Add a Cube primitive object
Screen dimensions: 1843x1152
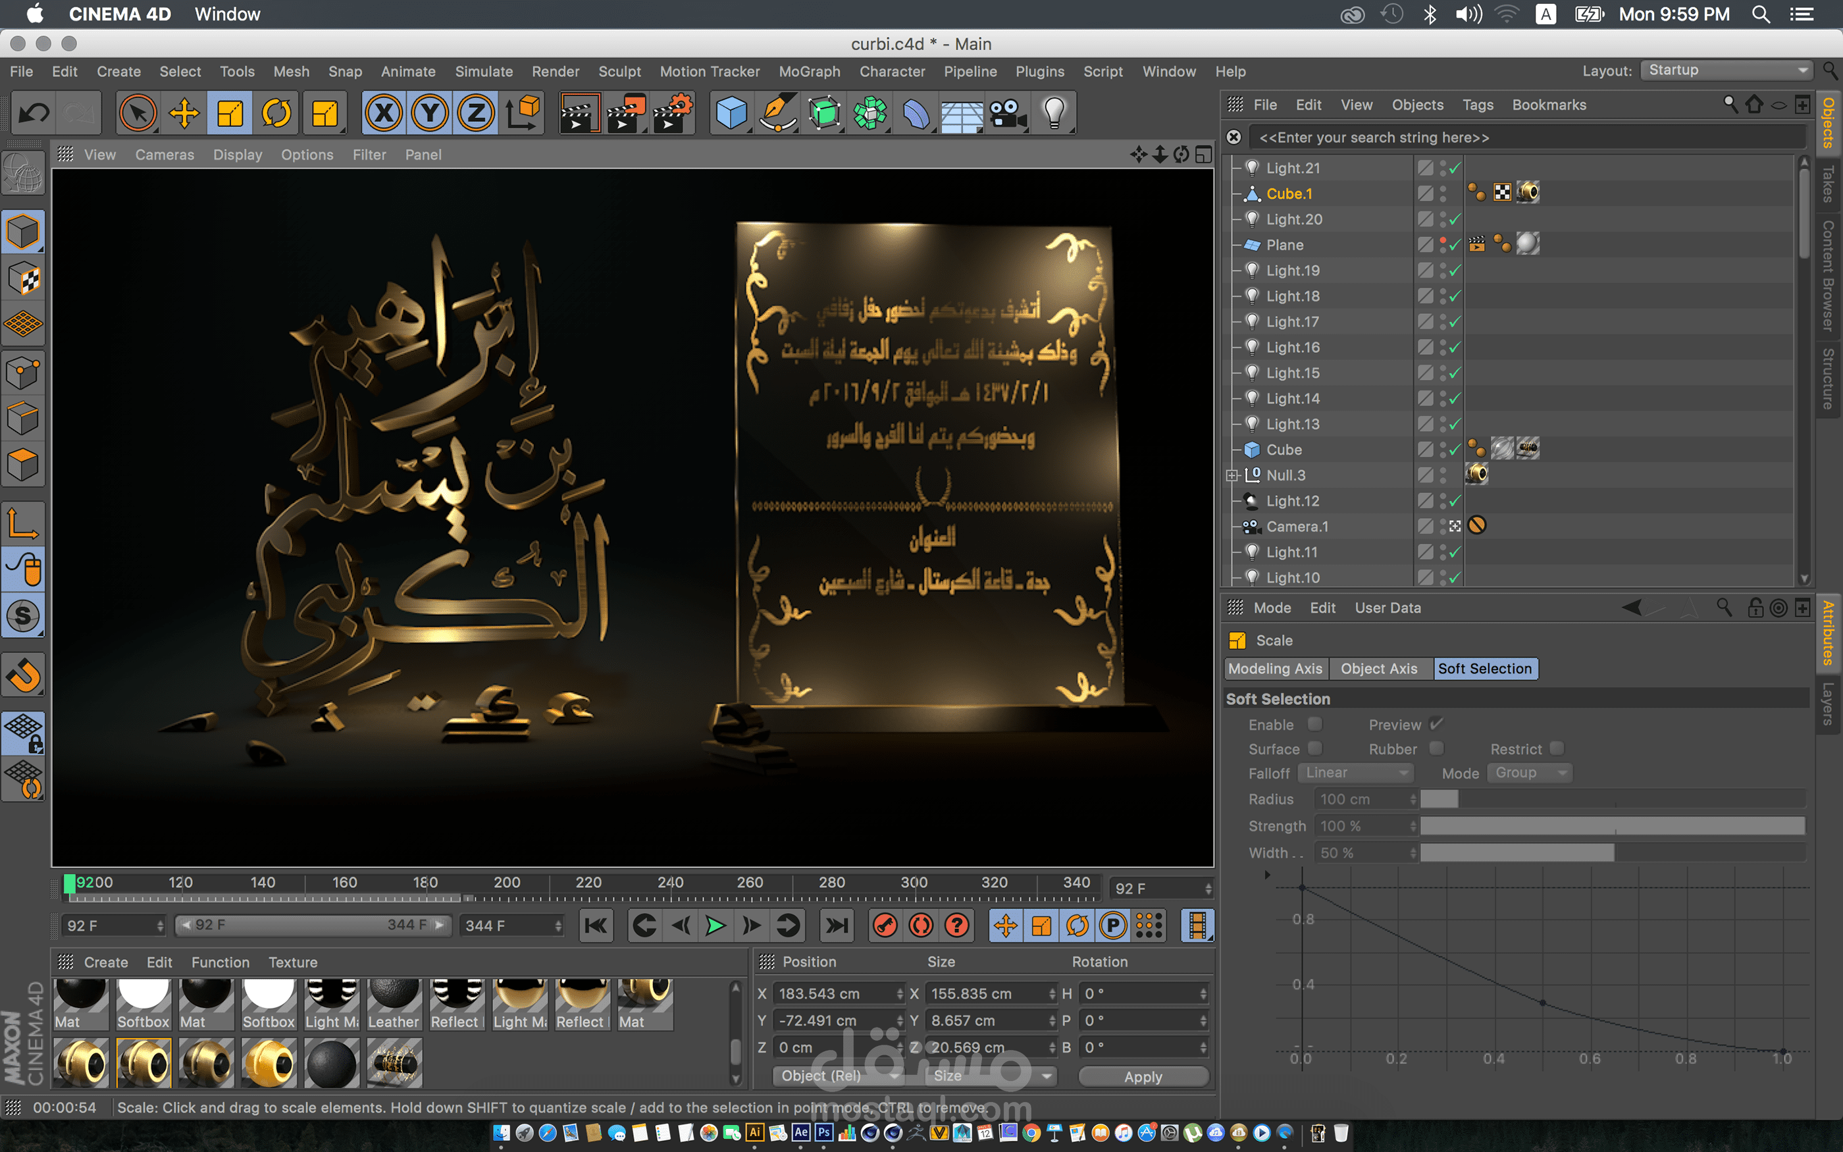point(731,113)
